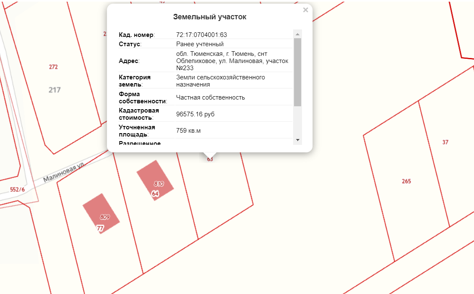This screenshot has width=474, height=294.
Task: Select cadastral number 72:17:0704001:63
Action: tap(201, 35)
